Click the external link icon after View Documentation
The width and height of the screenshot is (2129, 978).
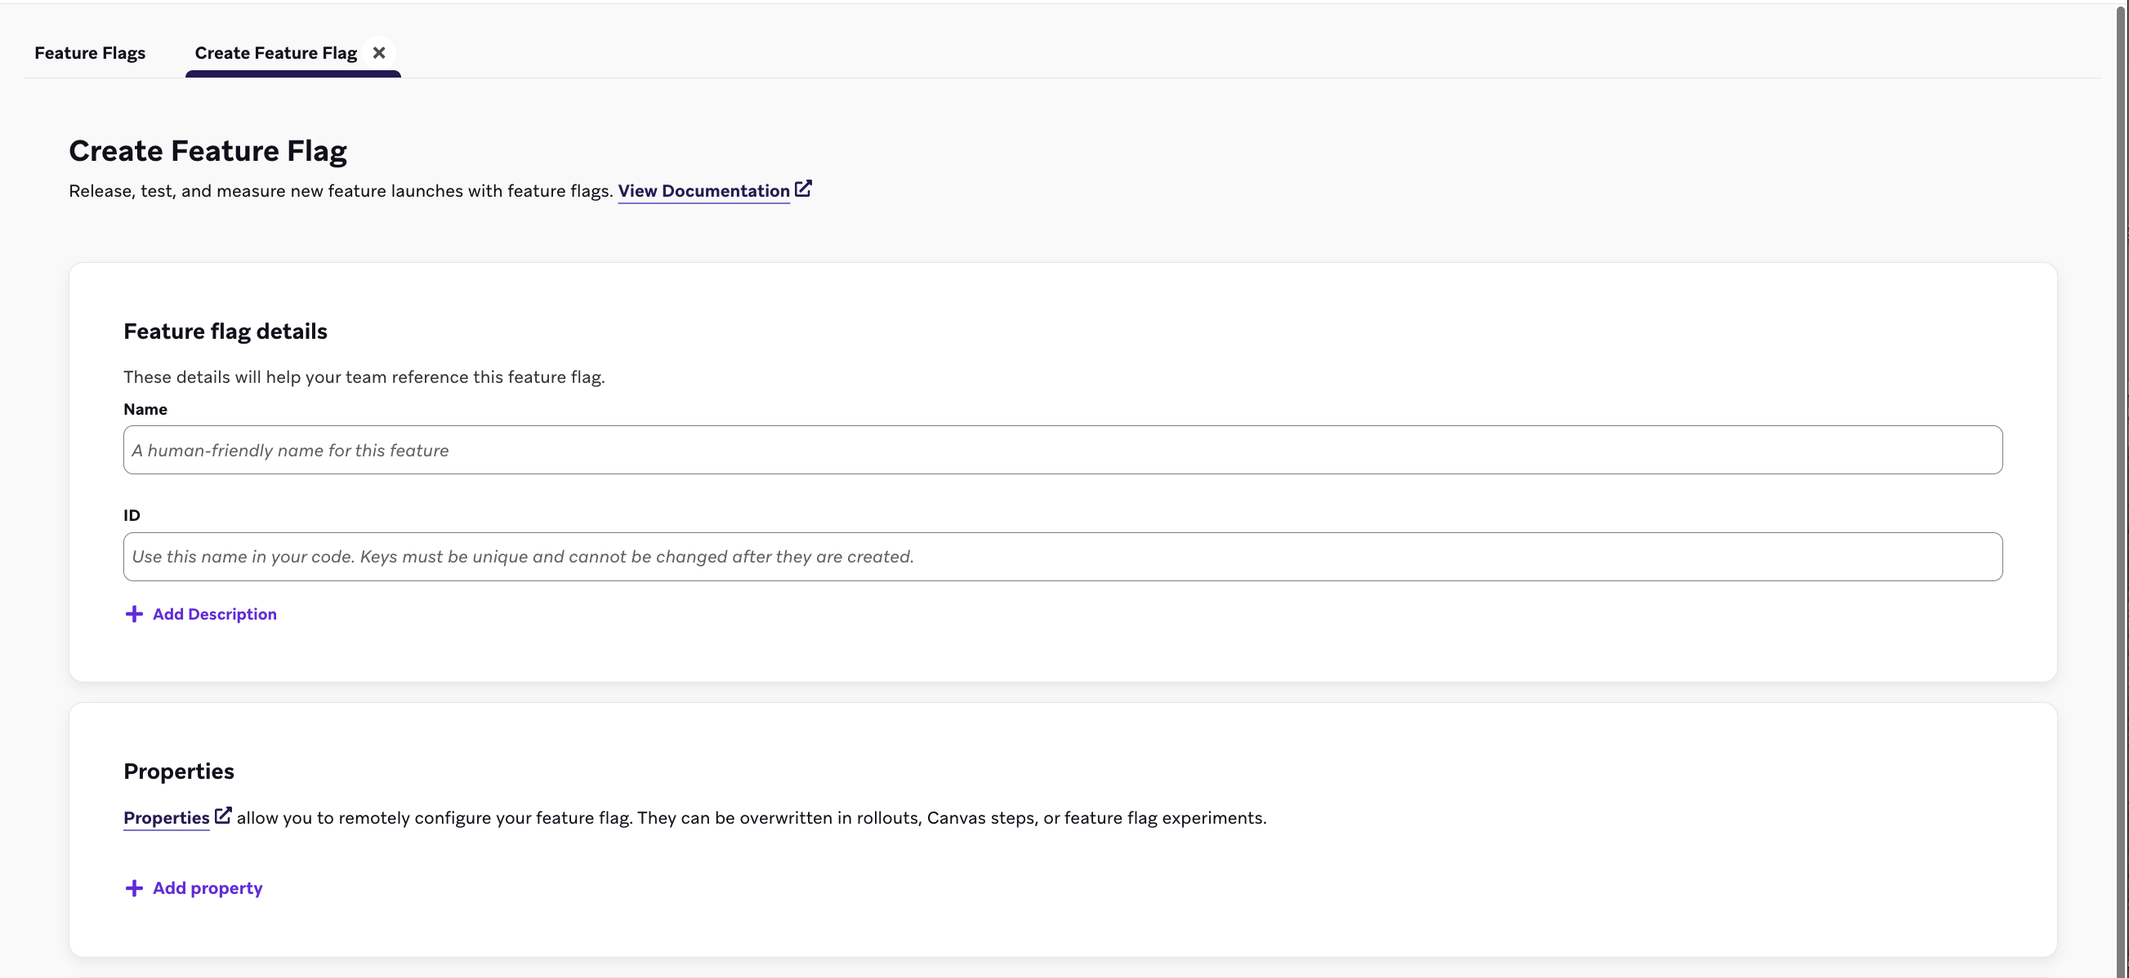(x=803, y=189)
